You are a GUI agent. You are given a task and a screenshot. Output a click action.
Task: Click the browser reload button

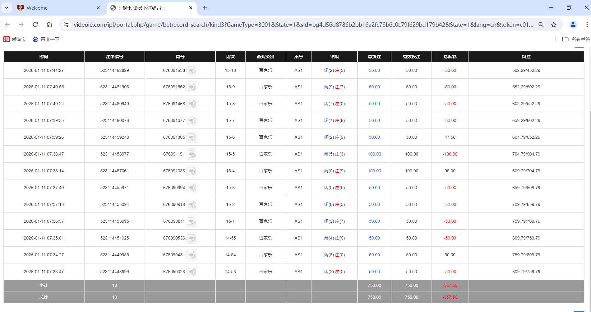(x=35, y=25)
